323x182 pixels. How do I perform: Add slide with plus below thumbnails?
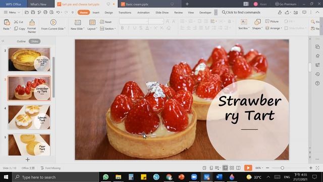(x=28, y=159)
